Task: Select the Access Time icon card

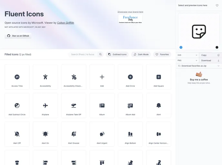Action: pos(17,77)
